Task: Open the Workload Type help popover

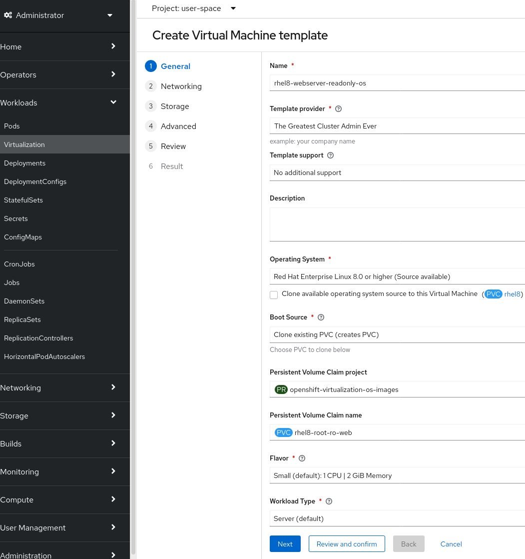Action: (x=329, y=501)
